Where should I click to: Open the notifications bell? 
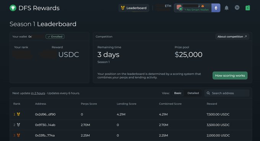coord(226,8)
